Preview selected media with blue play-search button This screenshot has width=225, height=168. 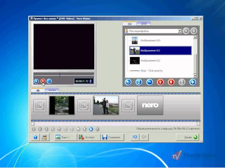(128, 82)
